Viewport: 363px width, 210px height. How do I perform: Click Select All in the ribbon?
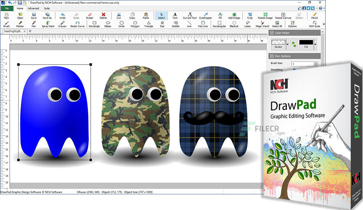point(277,24)
